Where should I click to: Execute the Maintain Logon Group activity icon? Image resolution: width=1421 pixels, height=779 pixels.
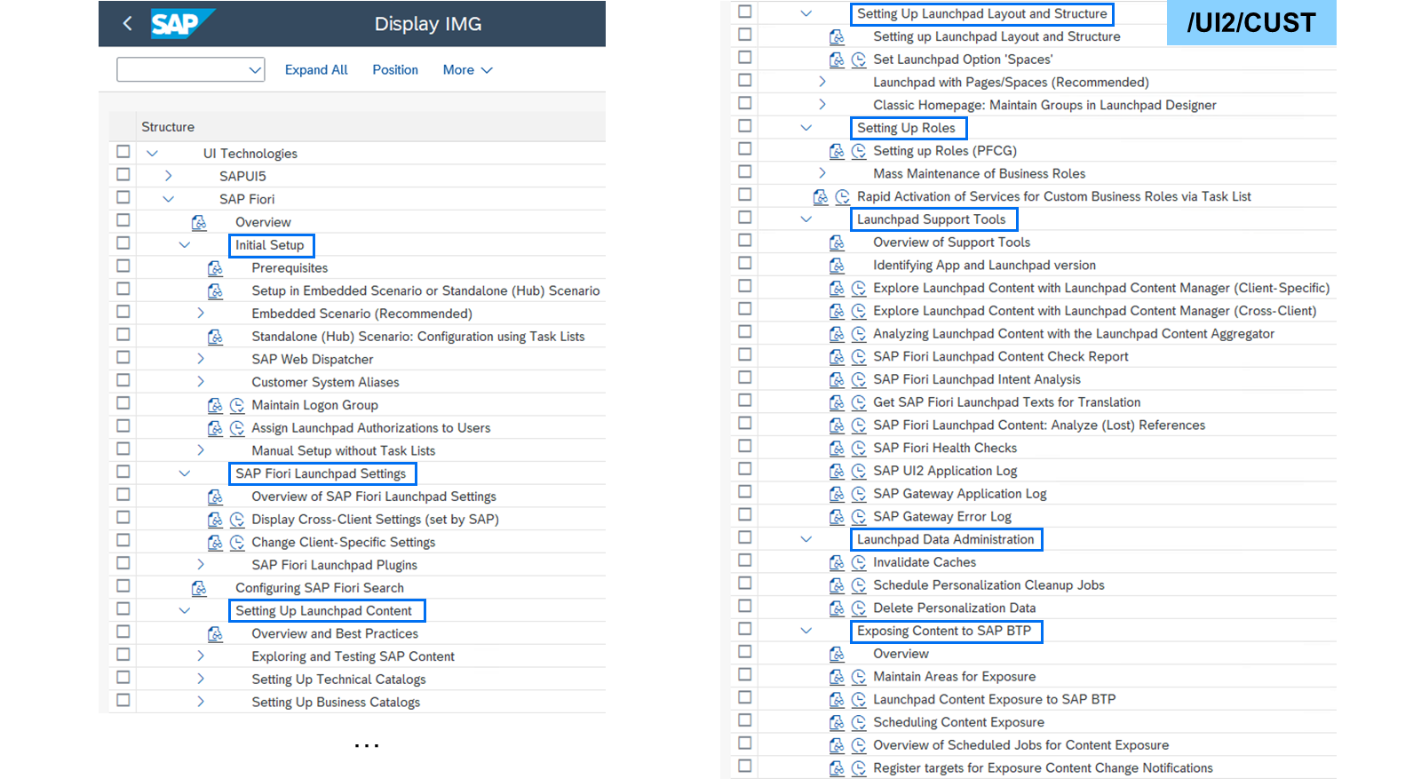tap(237, 405)
